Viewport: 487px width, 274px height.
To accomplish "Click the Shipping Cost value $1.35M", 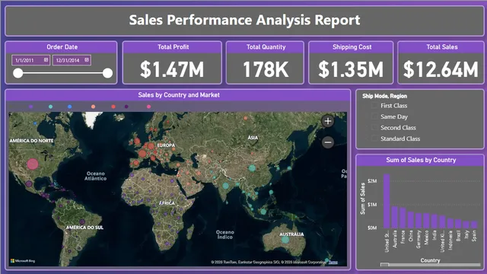I will (x=351, y=69).
